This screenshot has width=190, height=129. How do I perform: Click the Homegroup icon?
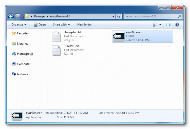click(14, 54)
